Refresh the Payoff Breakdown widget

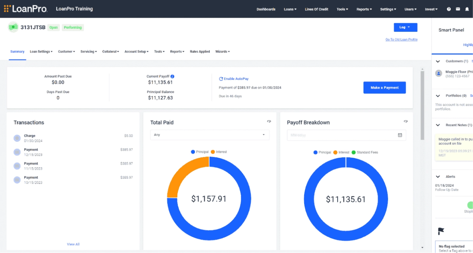point(406,121)
